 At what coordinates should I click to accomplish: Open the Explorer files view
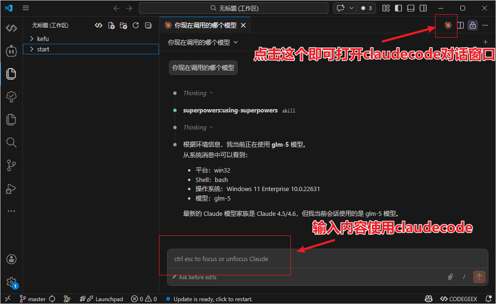click(11, 74)
